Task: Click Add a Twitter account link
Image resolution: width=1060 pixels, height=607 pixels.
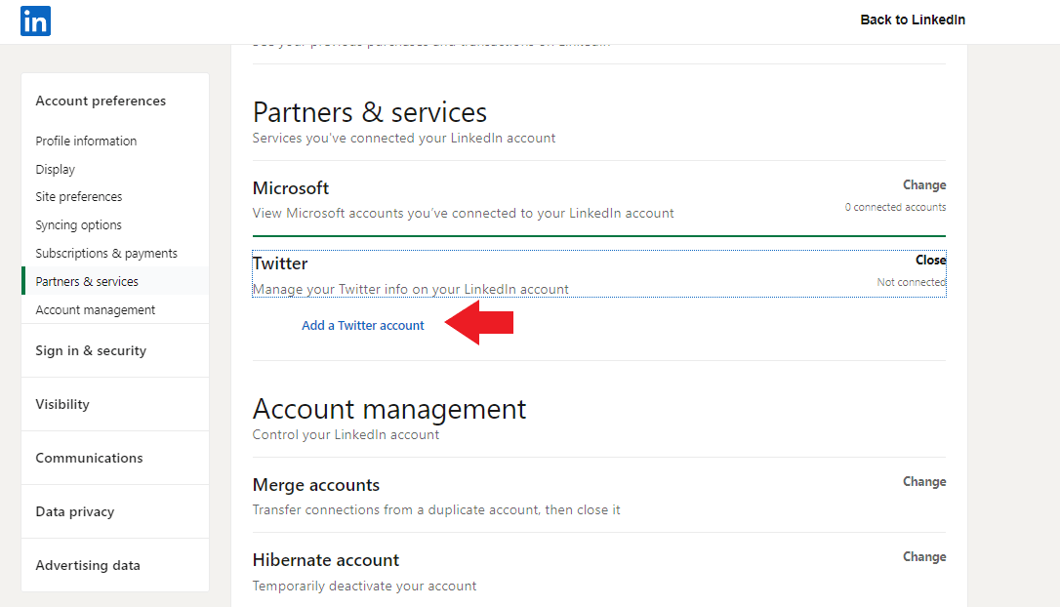Action: [363, 326]
